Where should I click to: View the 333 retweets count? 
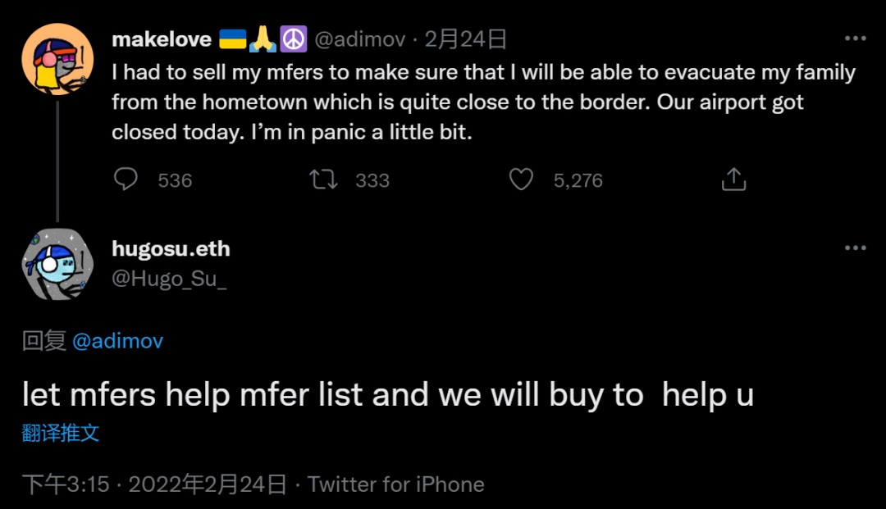(372, 180)
